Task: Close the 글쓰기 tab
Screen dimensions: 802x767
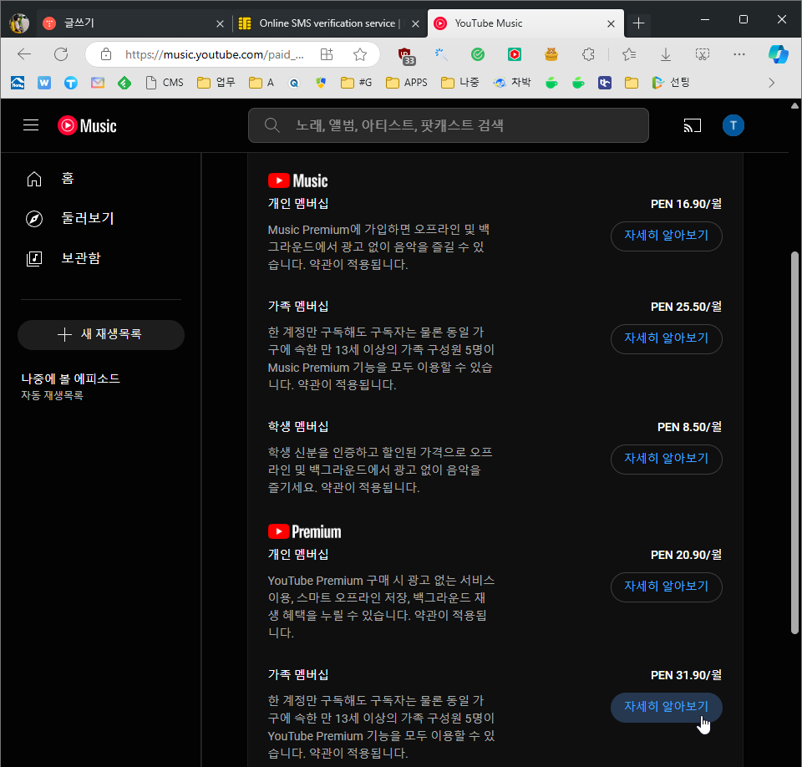Action: pyautogui.click(x=220, y=23)
